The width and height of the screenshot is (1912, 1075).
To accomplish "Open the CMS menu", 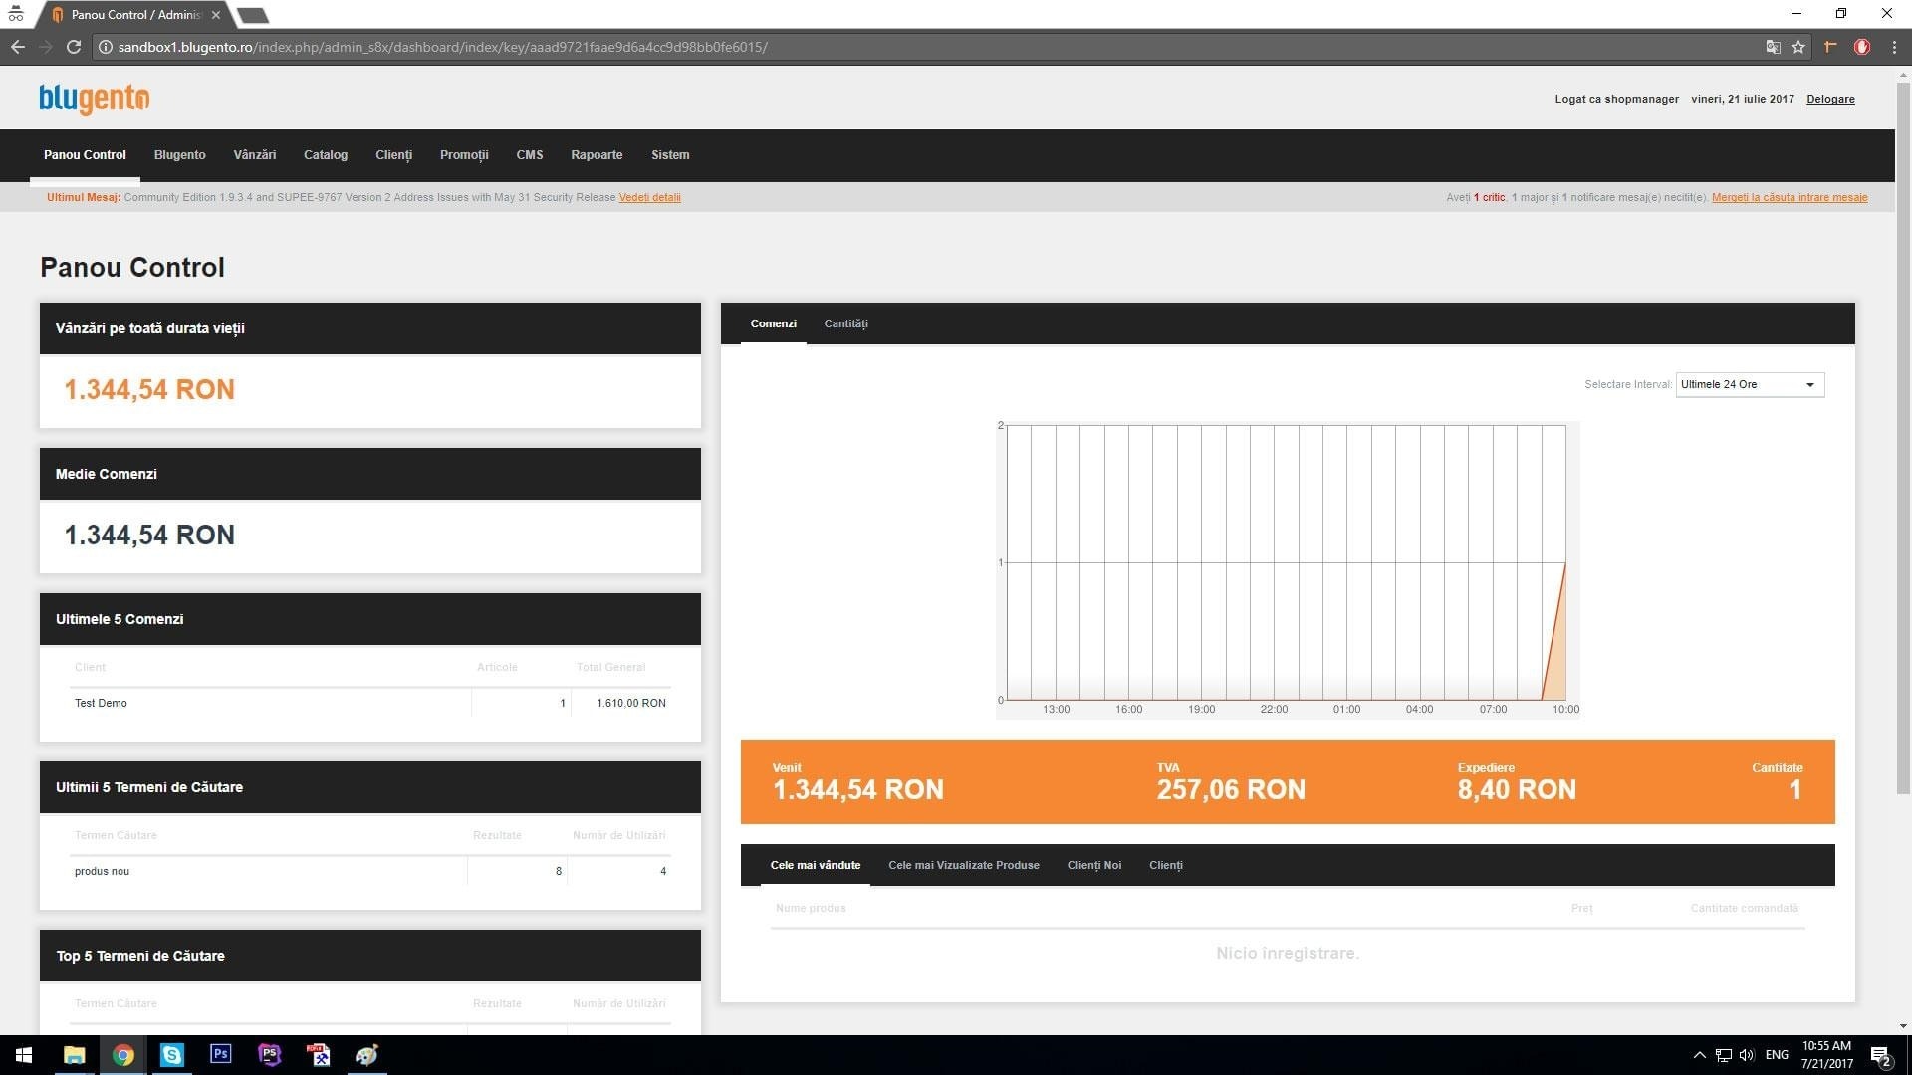I will [530, 155].
